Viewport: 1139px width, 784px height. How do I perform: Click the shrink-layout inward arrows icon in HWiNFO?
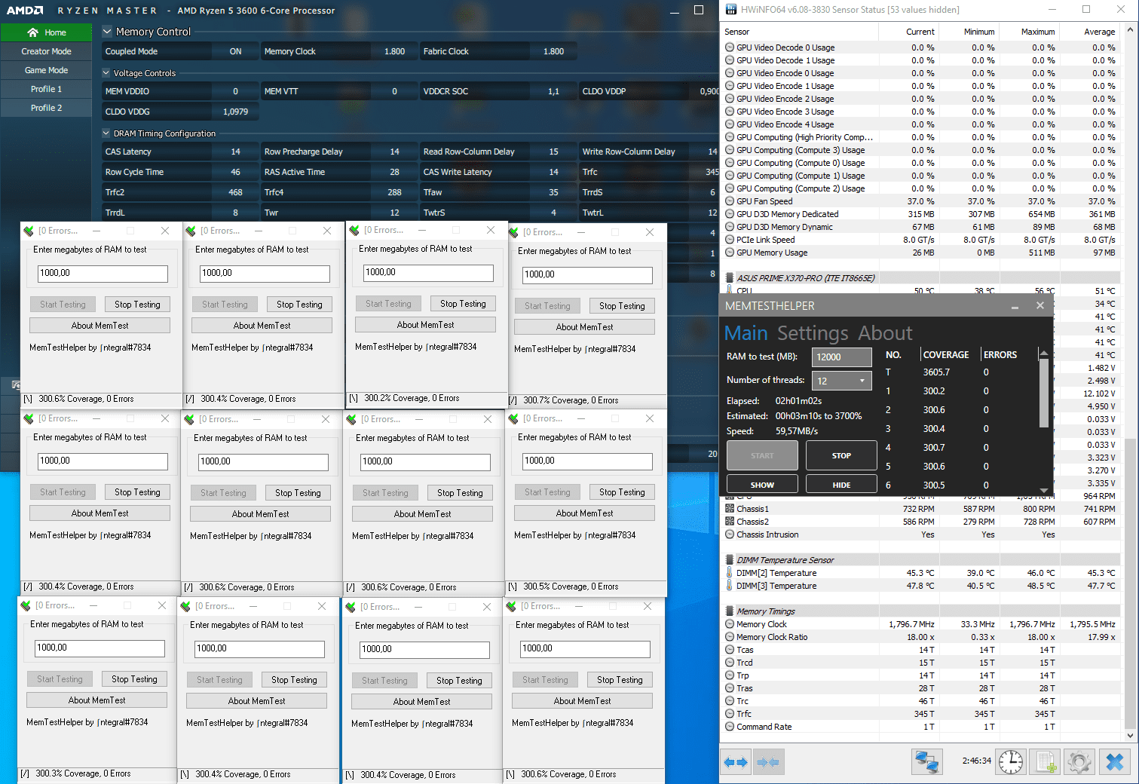[767, 762]
